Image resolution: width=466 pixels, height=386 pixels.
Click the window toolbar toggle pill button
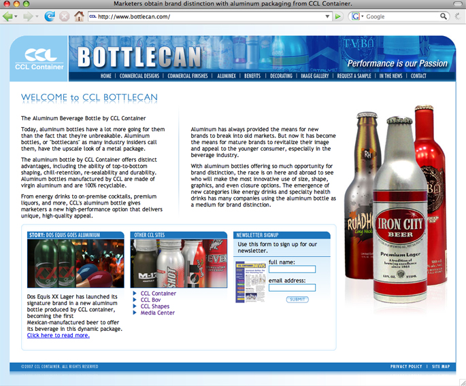pos(457,3)
